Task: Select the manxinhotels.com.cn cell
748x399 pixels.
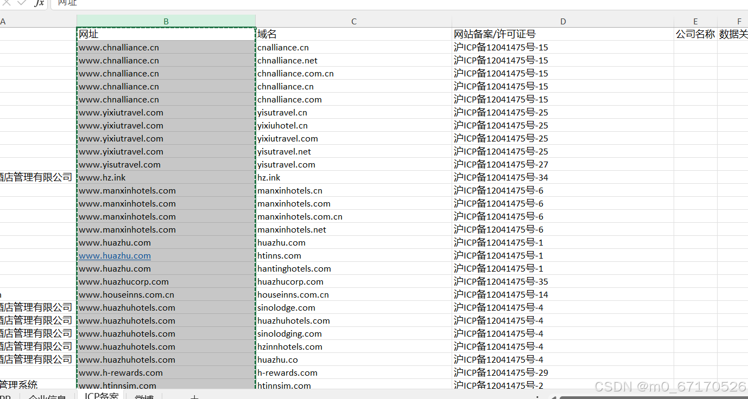Action: tap(354, 216)
